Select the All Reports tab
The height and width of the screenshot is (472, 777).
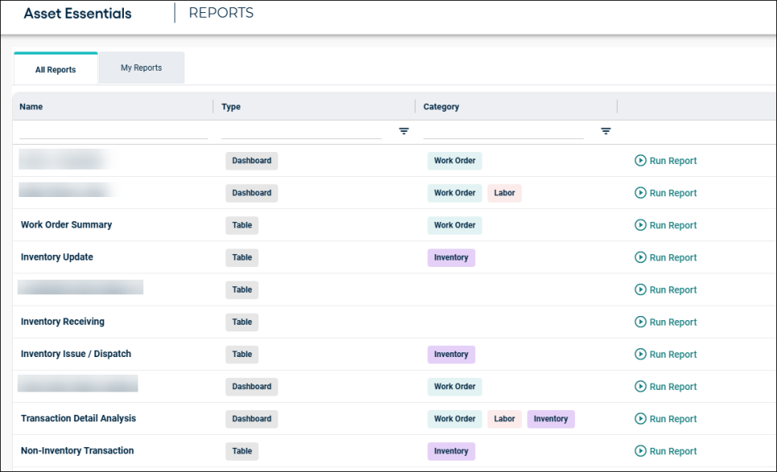coord(55,70)
